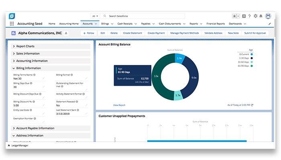Open the Setup gear icon
The height and width of the screenshot is (160, 281).
coord(255,16)
